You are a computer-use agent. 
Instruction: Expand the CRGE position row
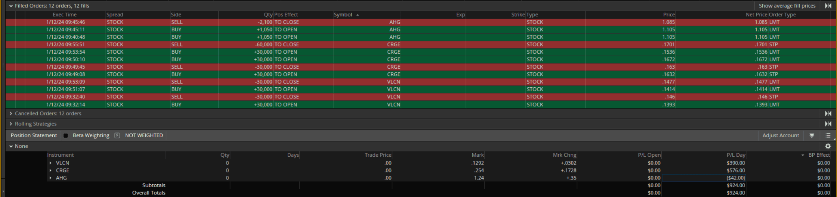[x=50, y=171]
